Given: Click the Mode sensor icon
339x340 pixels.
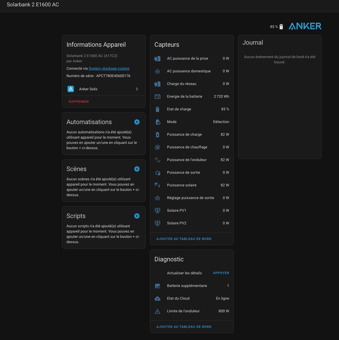Looking at the screenshot, I should [x=157, y=122].
